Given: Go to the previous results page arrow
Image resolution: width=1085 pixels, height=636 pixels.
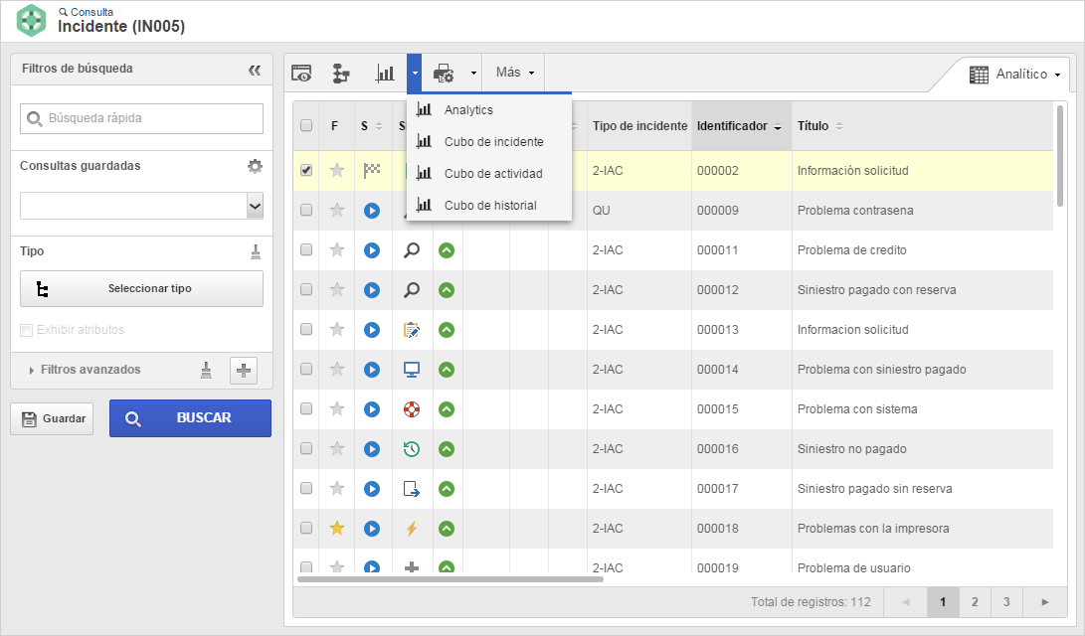Looking at the screenshot, I should (x=906, y=602).
